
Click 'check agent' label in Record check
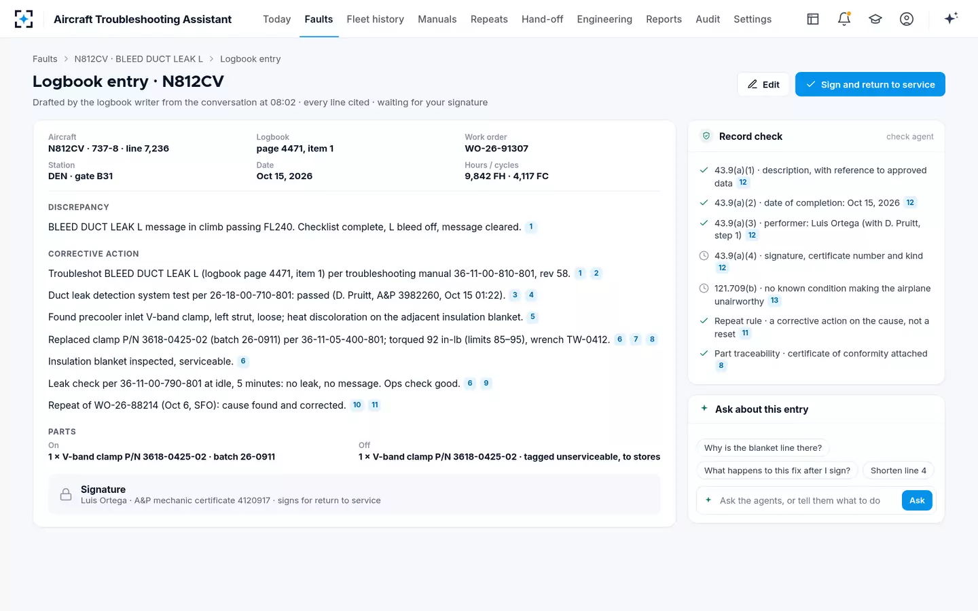pos(909,136)
